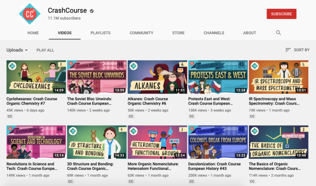
Task: Go to the Home tab
Action: click(33, 33)
